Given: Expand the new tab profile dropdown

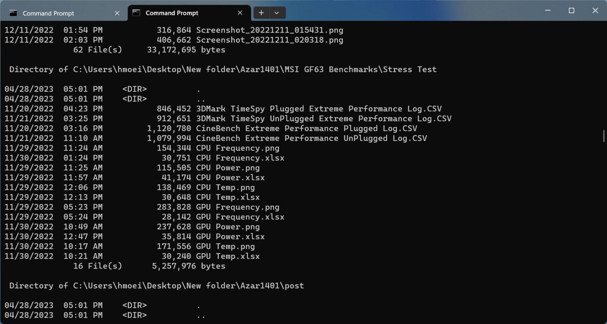Looking at the screenshot, I should click(x=277, y=13).
